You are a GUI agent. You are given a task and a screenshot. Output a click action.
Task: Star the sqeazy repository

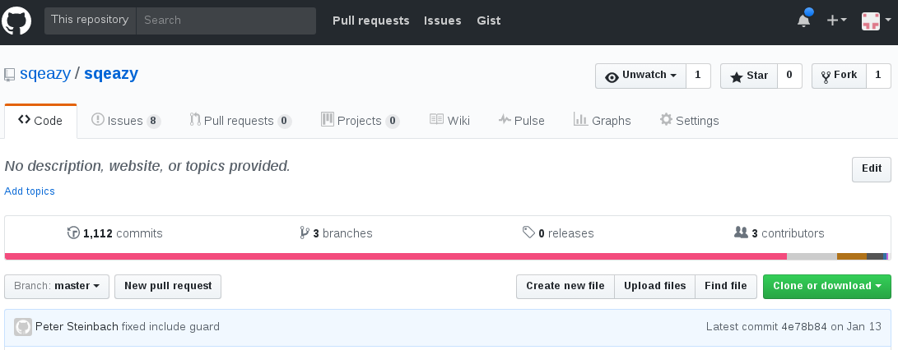(x=748, y=76)
